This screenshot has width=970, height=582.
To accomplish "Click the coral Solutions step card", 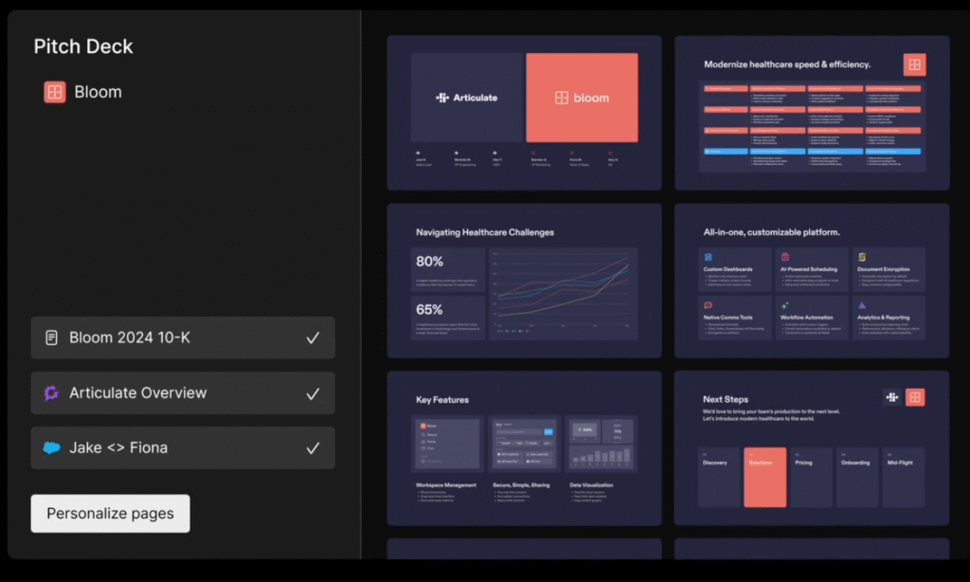I will (765, 478).
